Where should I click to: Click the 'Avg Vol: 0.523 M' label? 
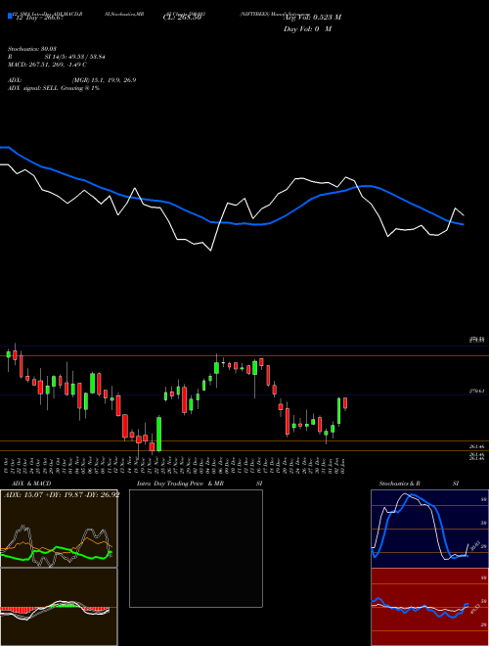tap(312, 18)
